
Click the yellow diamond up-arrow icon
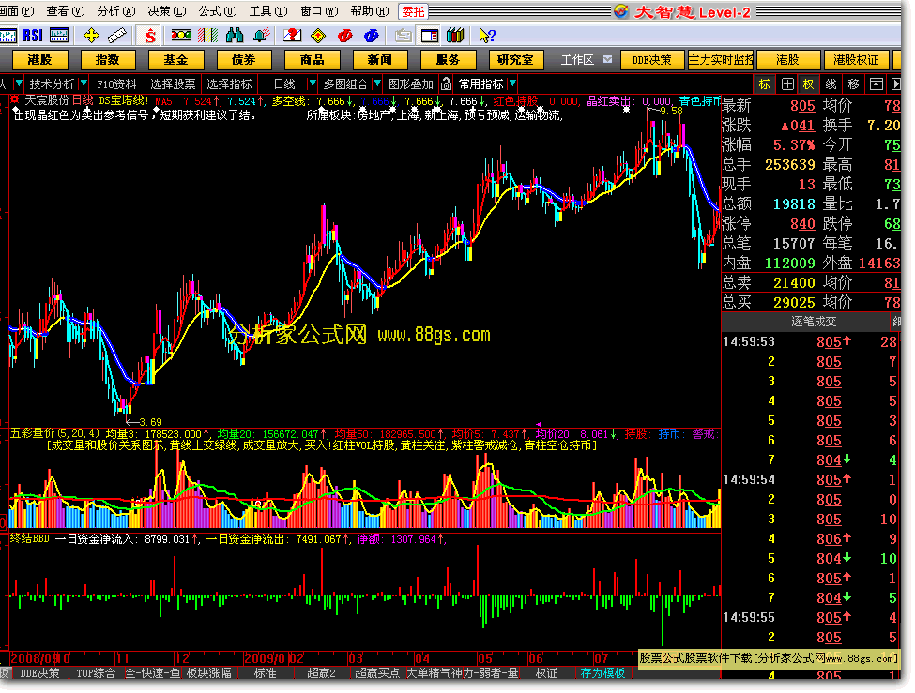318,36
